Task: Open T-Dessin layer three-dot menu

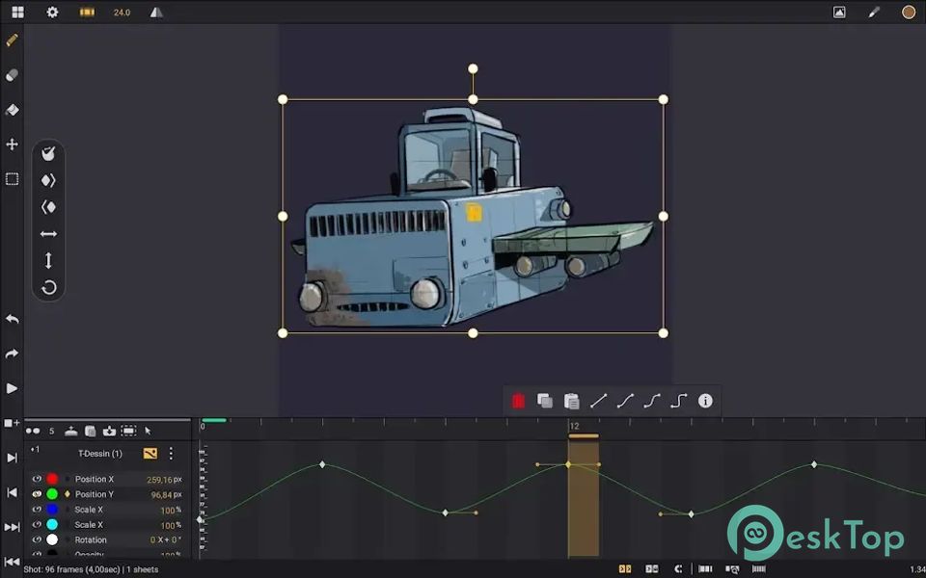Action: (x=171, y=453)
